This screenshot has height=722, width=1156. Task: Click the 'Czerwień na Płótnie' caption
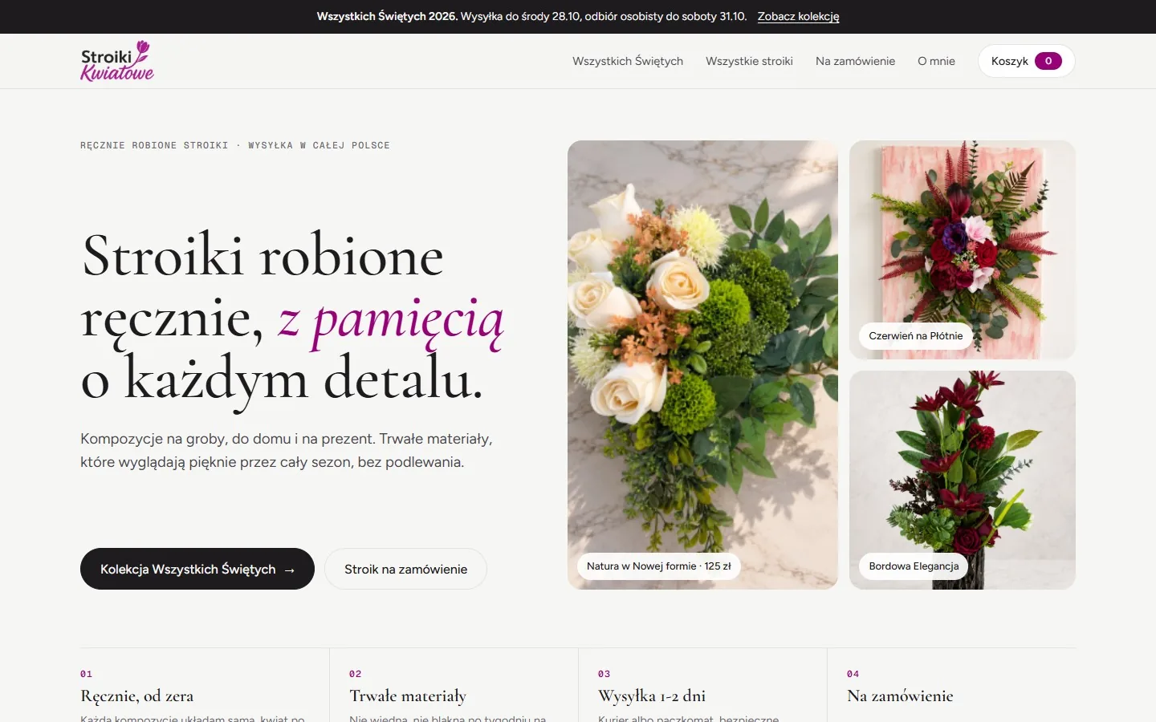(x=916, y=335)
